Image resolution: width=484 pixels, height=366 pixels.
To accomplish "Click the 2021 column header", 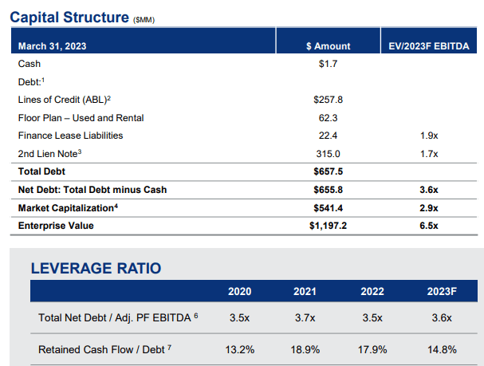I will point(305,291).
